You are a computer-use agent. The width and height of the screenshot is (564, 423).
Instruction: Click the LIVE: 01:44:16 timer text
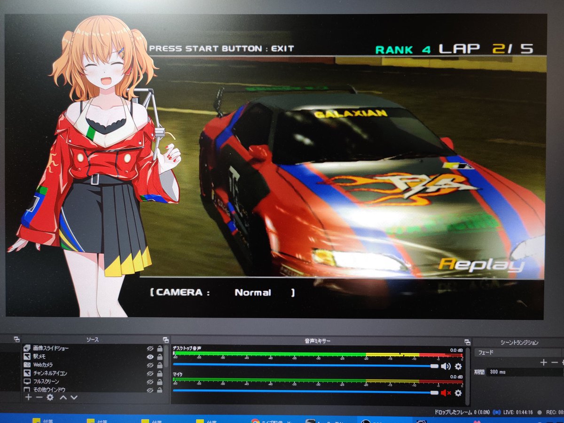(518, 412)
